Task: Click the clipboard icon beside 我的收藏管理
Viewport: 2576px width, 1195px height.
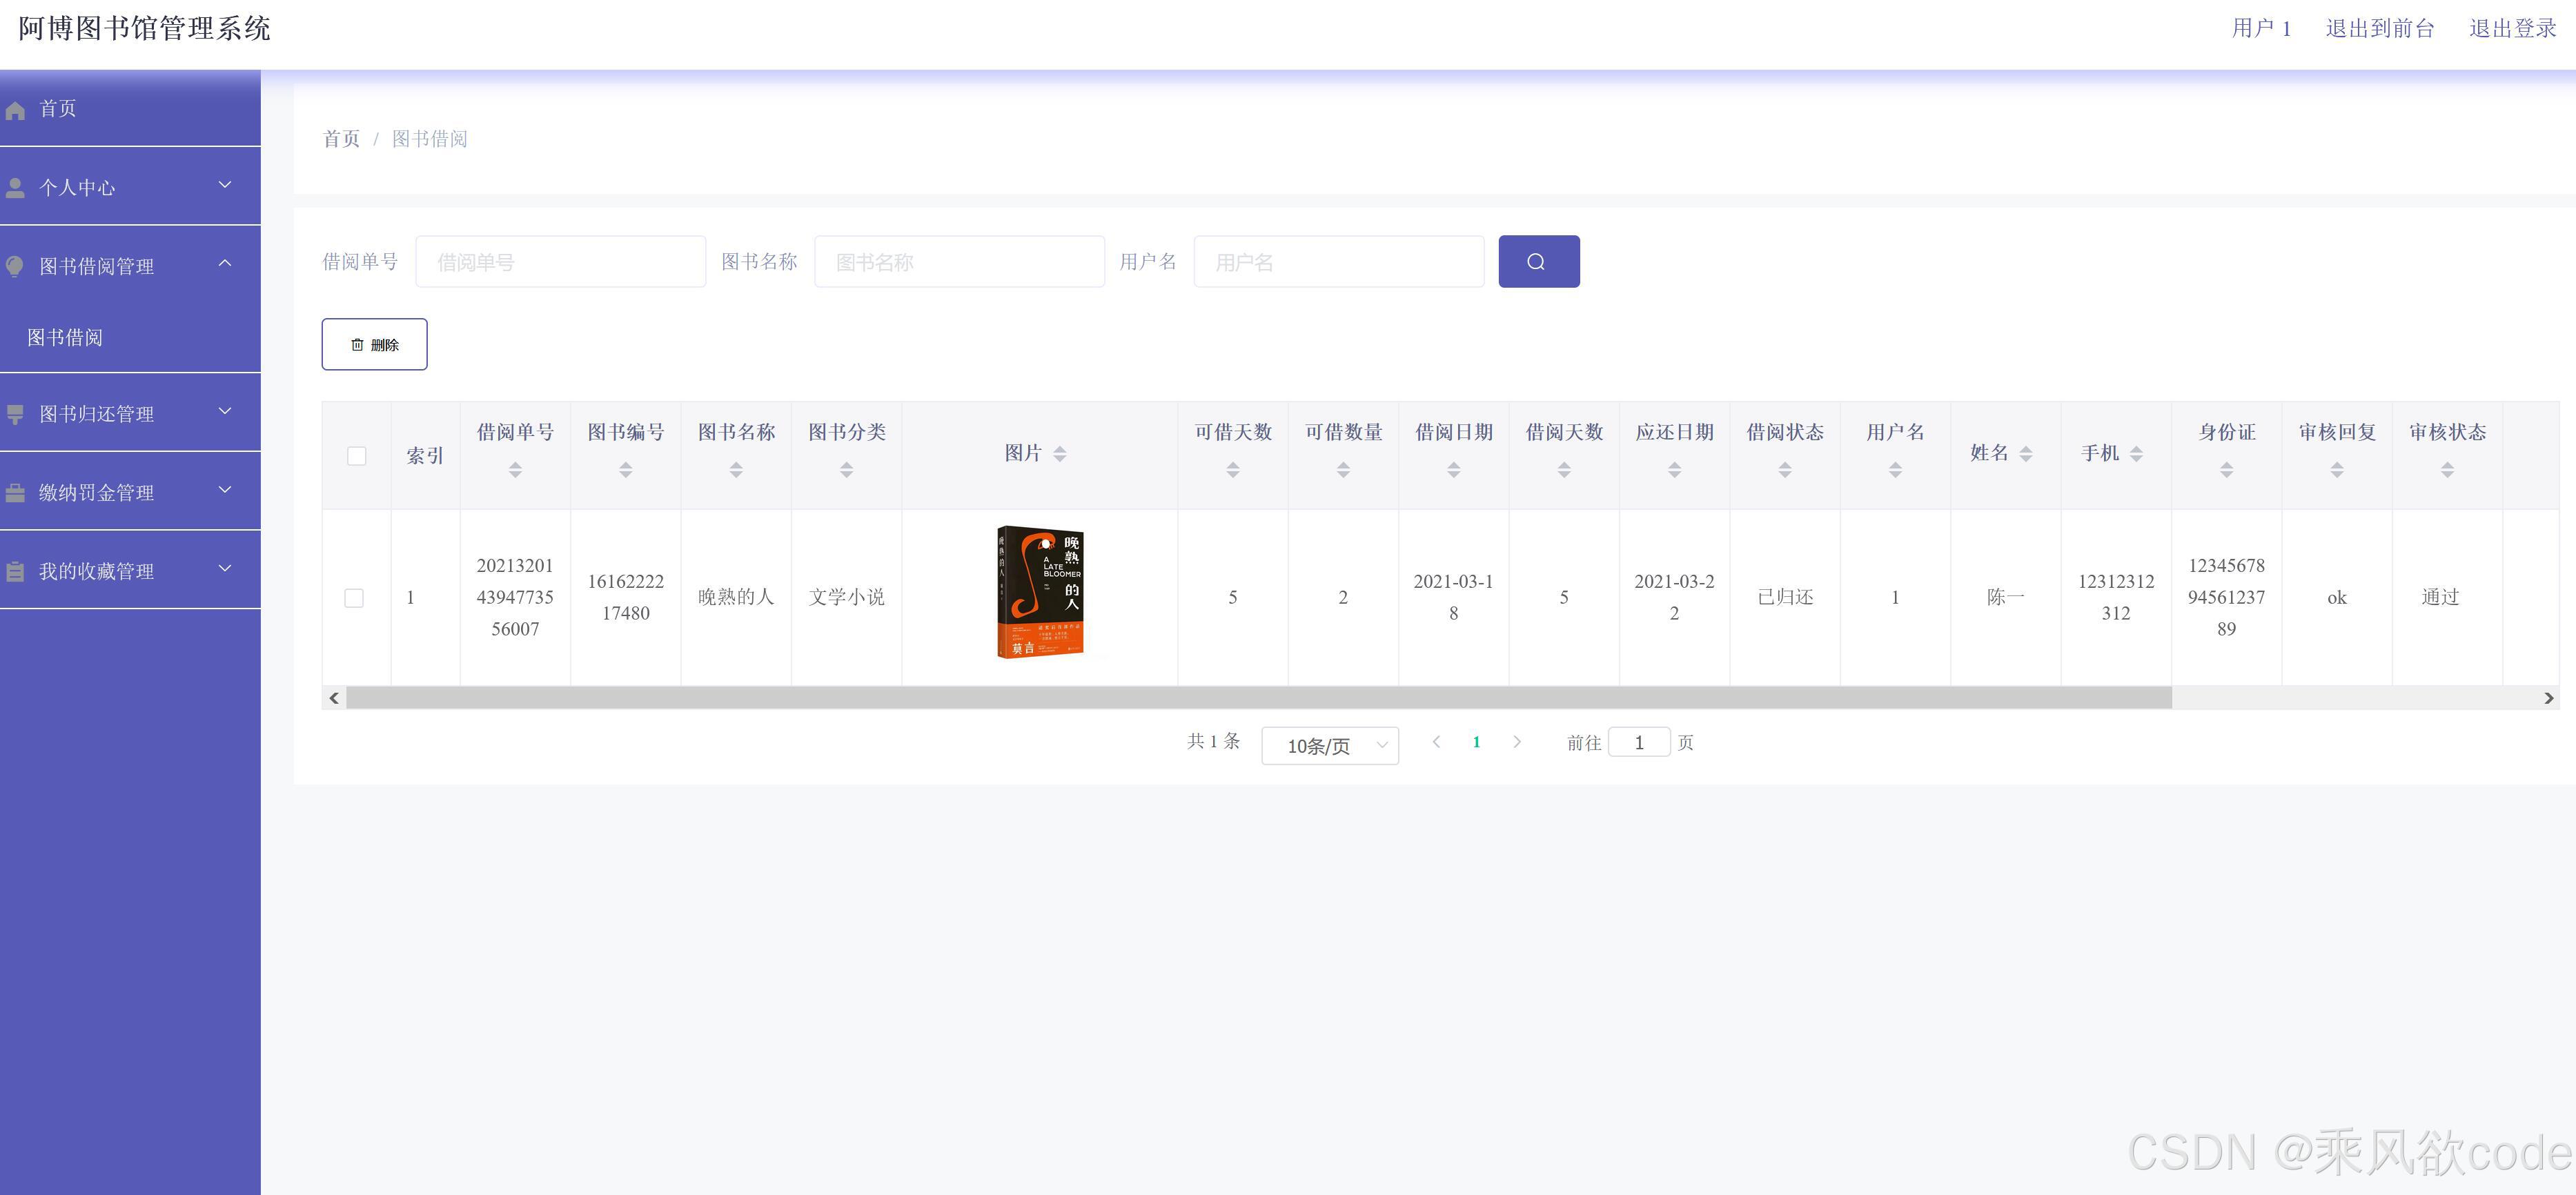Action: 15,572
